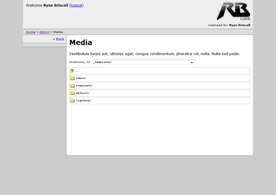
Task: Go to Home in the breadcrumb
Action: coord(30,32)
